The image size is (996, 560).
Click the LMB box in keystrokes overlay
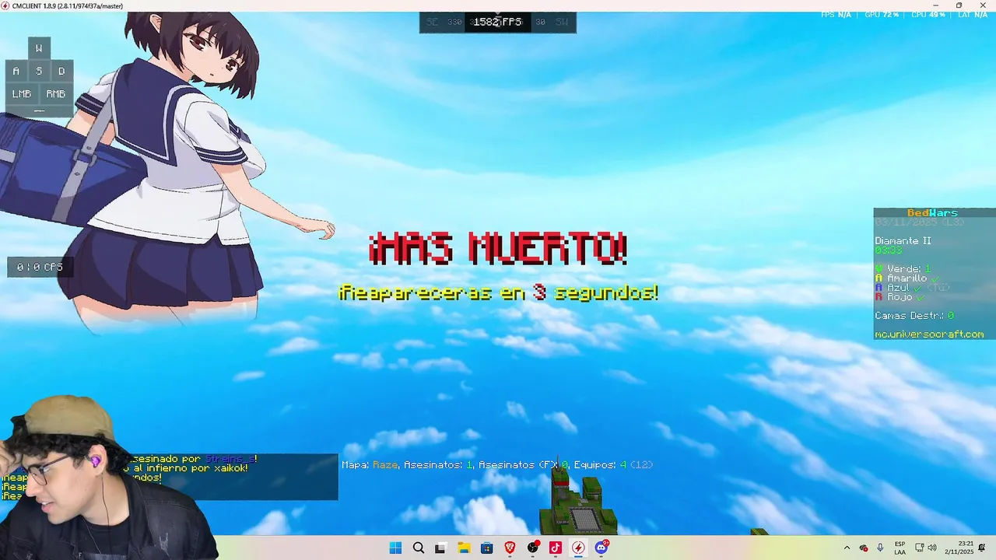tap(22, 94)
